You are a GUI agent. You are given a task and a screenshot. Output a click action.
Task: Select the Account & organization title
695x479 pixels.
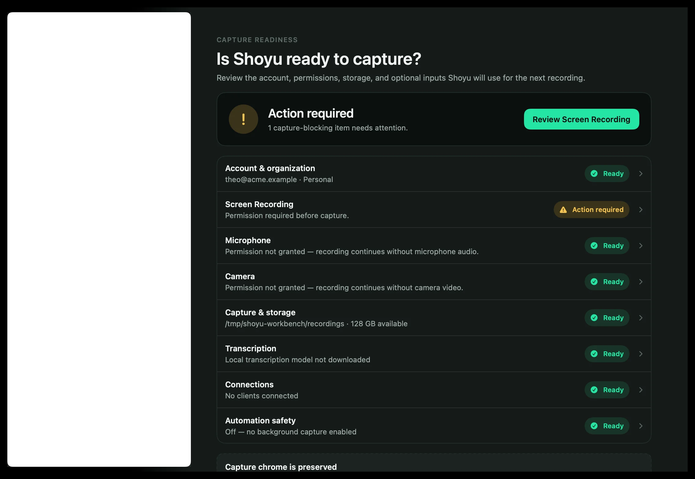tap(270, 168)
